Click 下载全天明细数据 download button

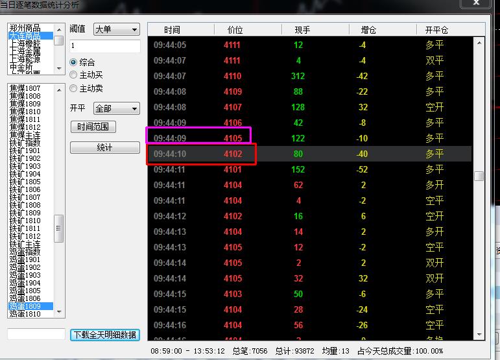pyautogui.click(x=104, y=335)
